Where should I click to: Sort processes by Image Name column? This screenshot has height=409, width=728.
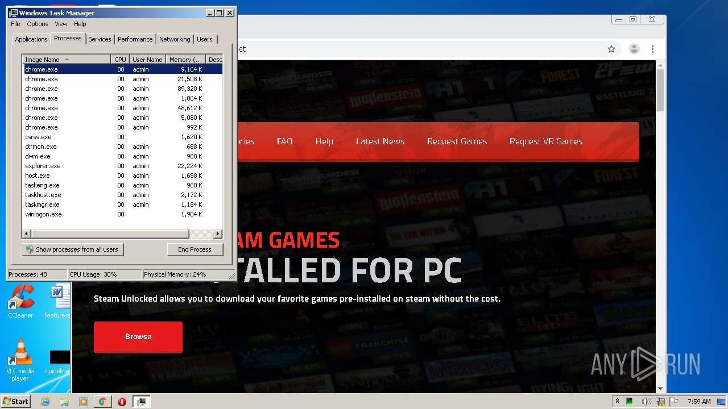click(66, 60)
